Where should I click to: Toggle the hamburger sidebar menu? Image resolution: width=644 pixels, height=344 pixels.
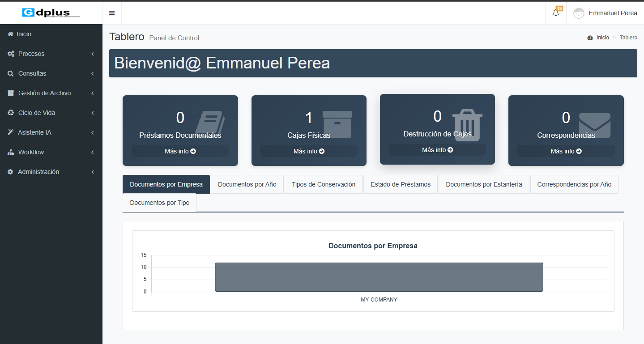pyautogui.click(x=112, y=13)
